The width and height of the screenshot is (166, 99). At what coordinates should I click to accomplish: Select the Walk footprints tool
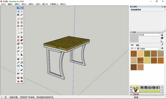tap(18, 74)
